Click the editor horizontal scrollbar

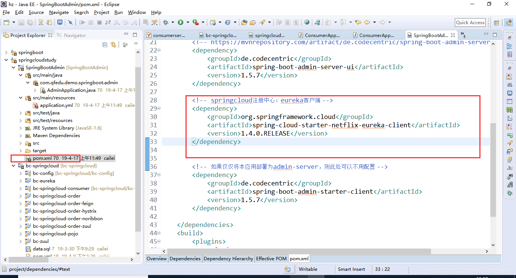pyautogui.click(x=299, y=251)
